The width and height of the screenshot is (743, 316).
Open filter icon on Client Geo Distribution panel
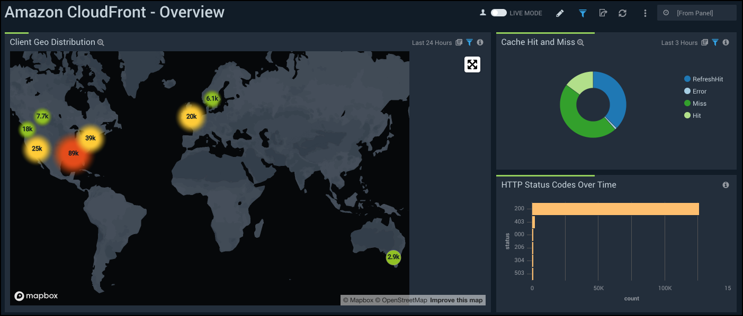[469, 43]
